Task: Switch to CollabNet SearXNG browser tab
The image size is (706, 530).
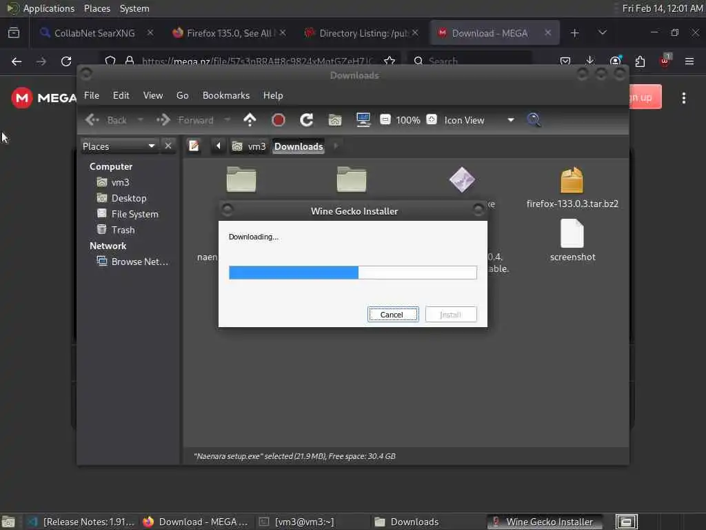Action: (x=94, y=33)
